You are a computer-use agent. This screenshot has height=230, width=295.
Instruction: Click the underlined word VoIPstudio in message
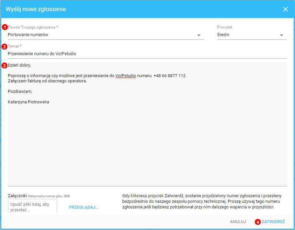[126, 76]
